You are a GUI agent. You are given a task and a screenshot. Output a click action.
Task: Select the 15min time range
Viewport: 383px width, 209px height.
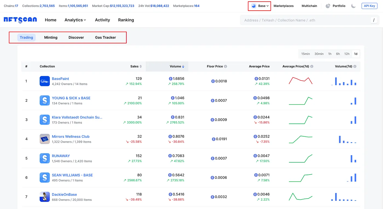[x=306, y=54]
